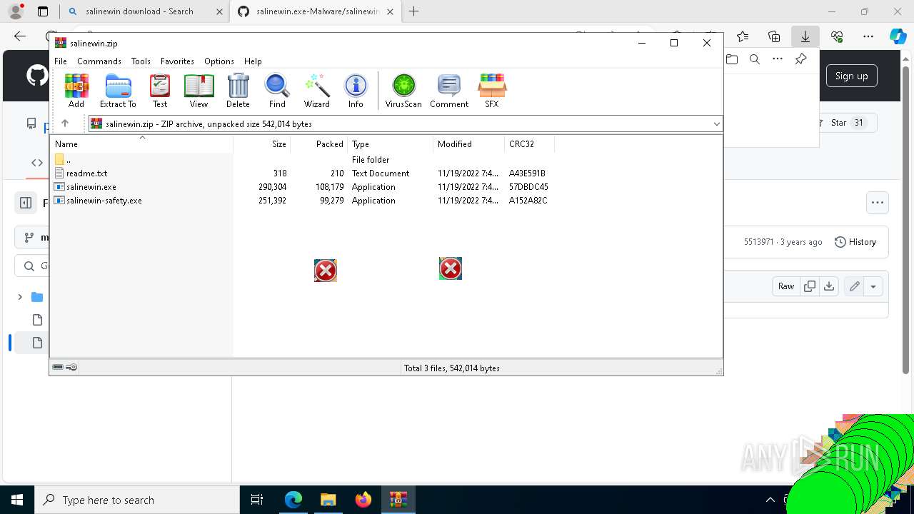Expand the folder chevron in GitHub file tree
914x514 pixels.
coord(20,297)
